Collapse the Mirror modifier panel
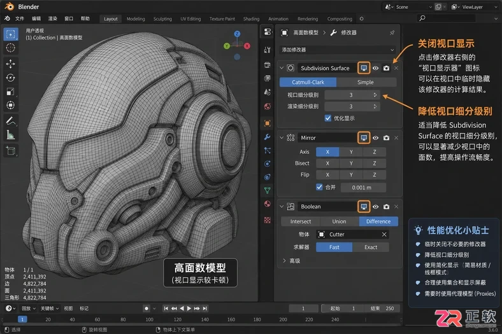The image size is (502, 334). tap(282, 138)
